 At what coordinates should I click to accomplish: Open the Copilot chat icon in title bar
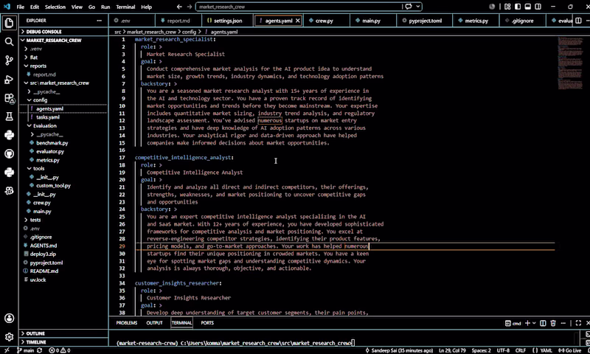[x=409, y=7]
